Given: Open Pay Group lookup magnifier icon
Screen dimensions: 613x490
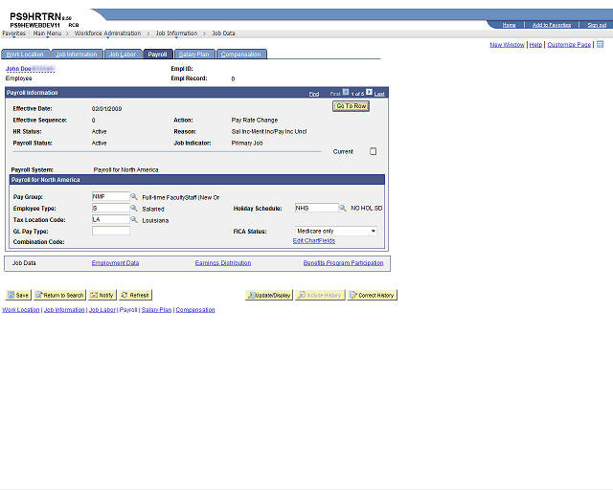Looking at the screenshot, I should click(x=134, y=196).
